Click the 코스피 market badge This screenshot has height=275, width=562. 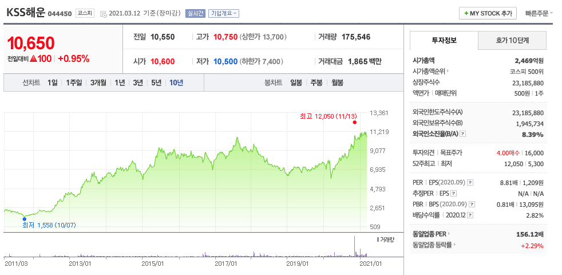point(85,14)
